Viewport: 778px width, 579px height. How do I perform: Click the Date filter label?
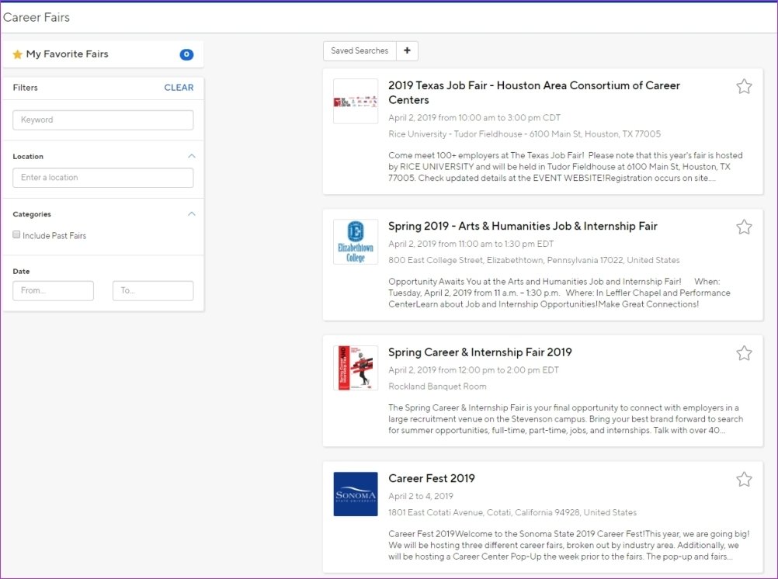coord(21,272)
